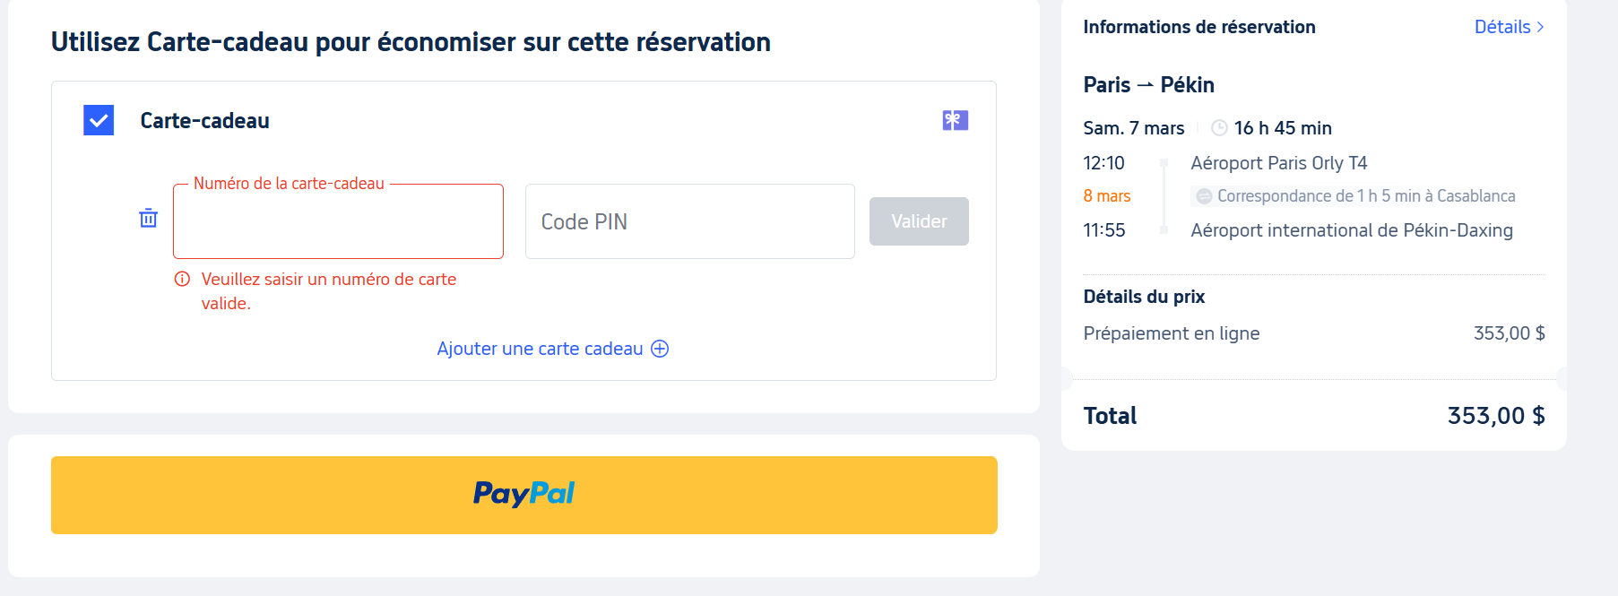Click the flight timeline progress bar
Screen dimensions: 1618x596
tap(1164, 195)
